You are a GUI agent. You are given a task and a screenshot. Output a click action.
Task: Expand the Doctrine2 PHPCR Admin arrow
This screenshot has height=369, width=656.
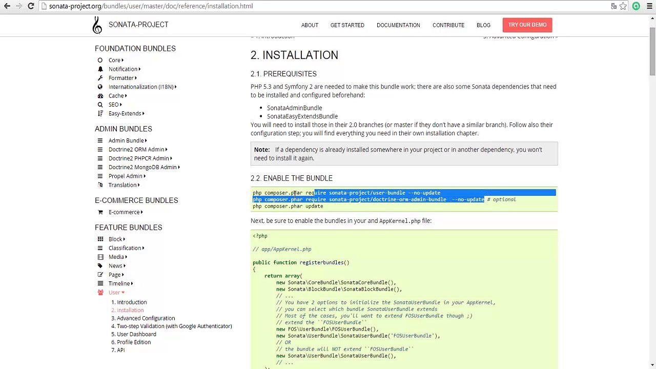(171, 158)
